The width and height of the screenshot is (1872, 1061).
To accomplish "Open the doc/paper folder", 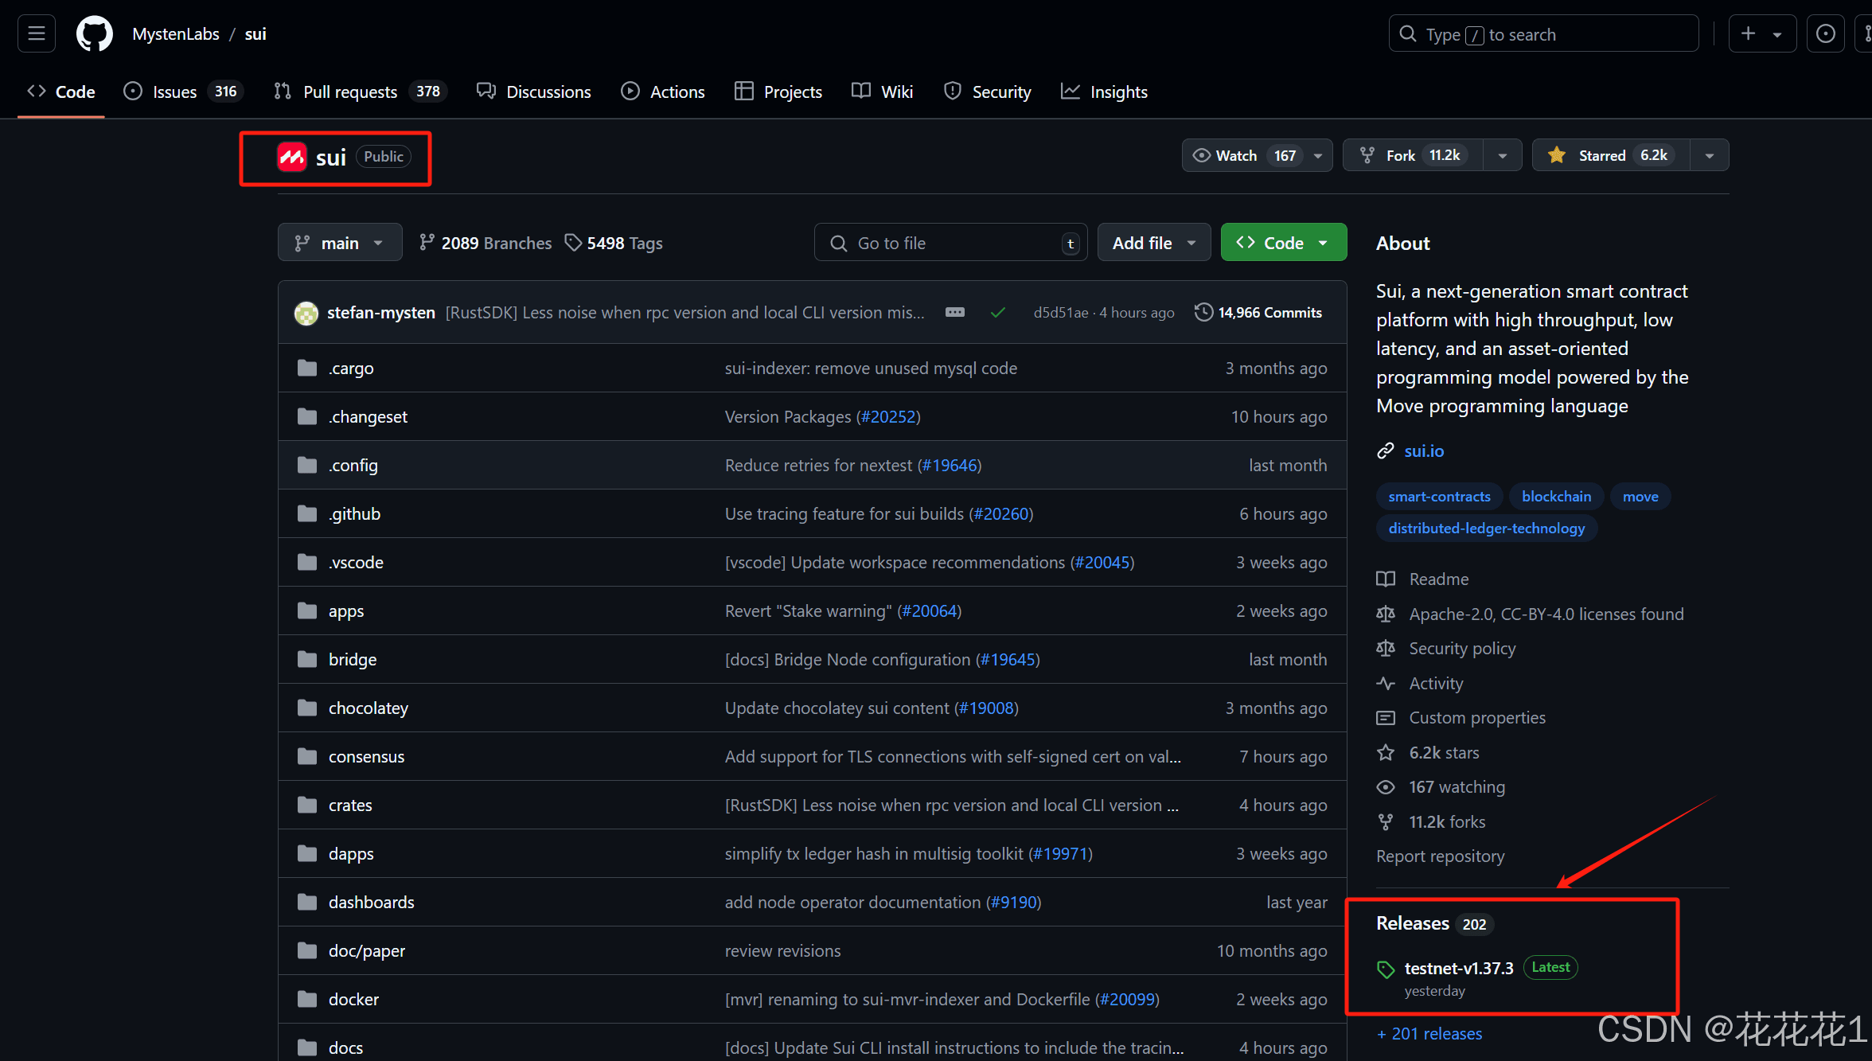I will click(367, 950).
